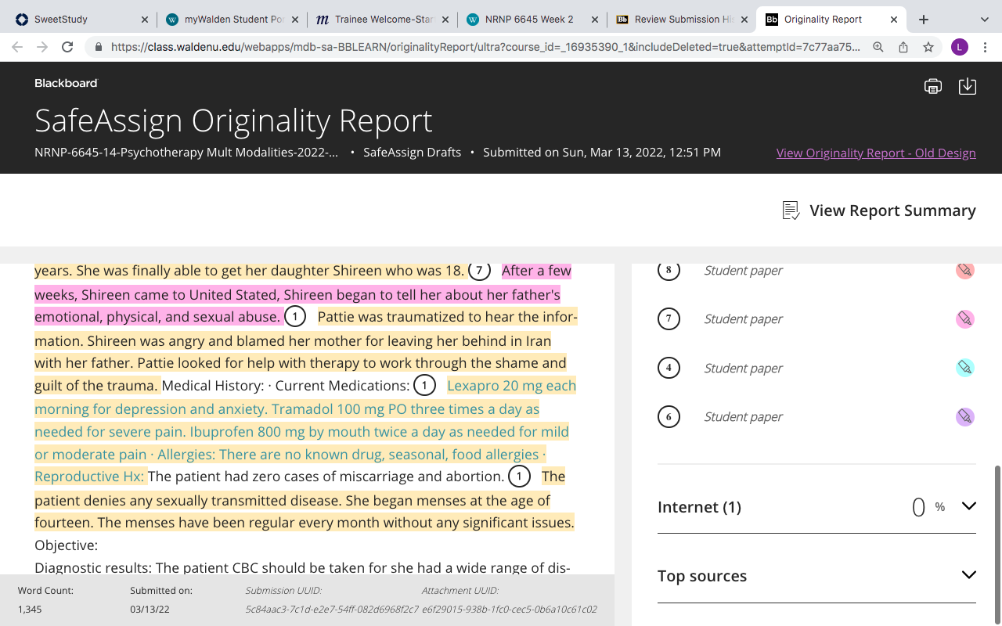Open the tab search dropdown
Screen dimensions: 1002x626
(984, 20)
